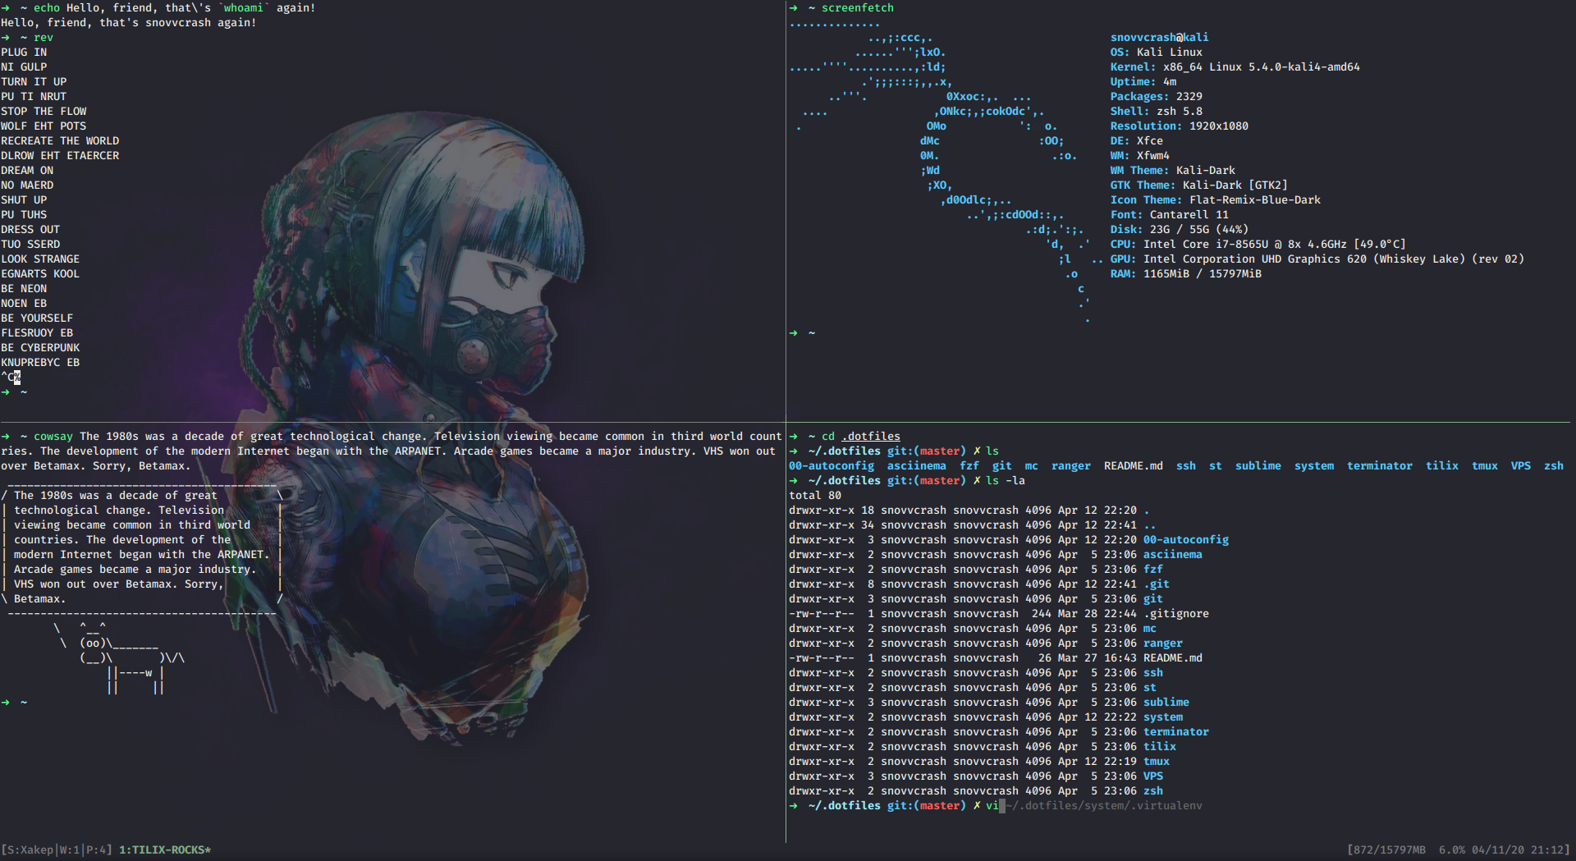Click the README.md entry in the short ls output
The image size is (1576, 861).
pyautogui.click(x=1134, y=465)
